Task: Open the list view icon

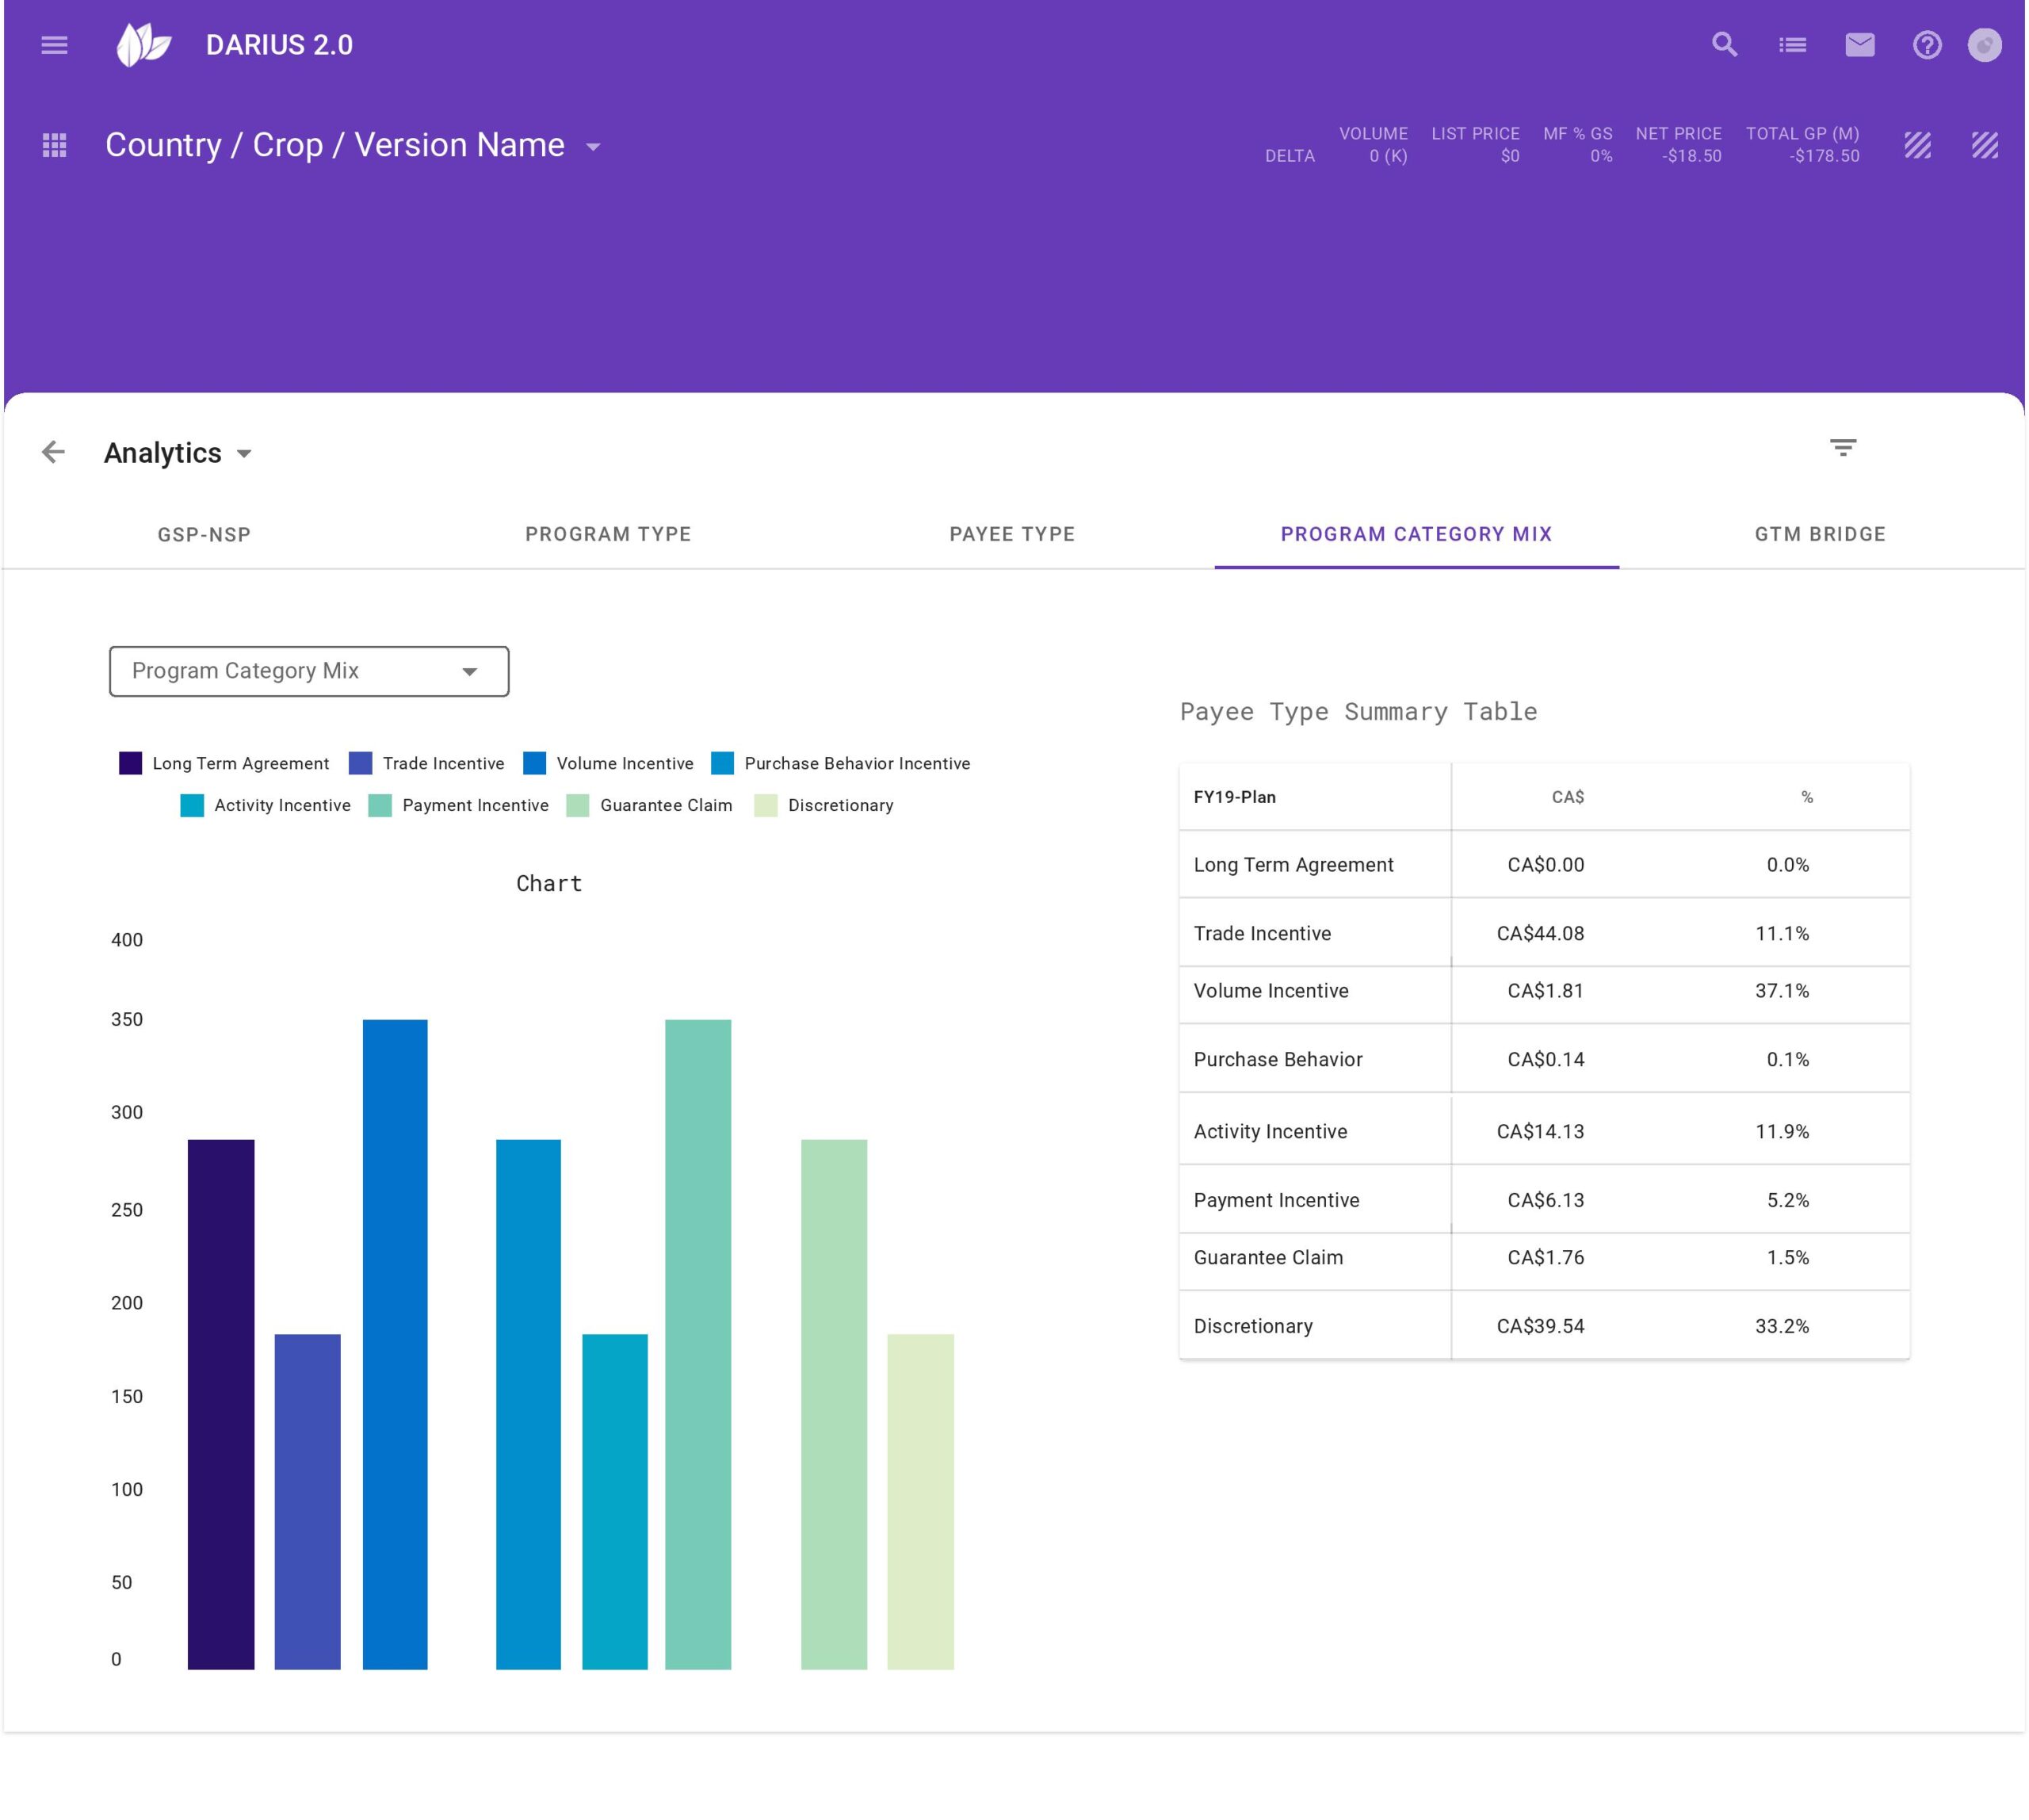Action: click(1792, 45)
